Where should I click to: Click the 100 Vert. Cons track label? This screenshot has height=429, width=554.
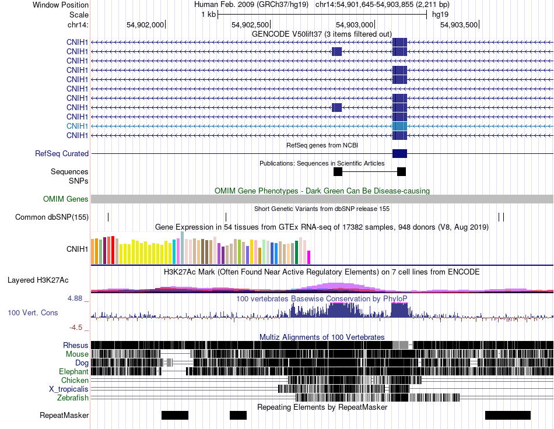point(33,313)
